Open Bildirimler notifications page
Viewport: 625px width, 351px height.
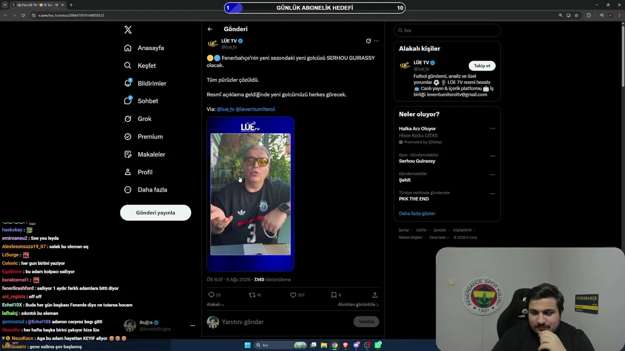click(x=145, y=83)
